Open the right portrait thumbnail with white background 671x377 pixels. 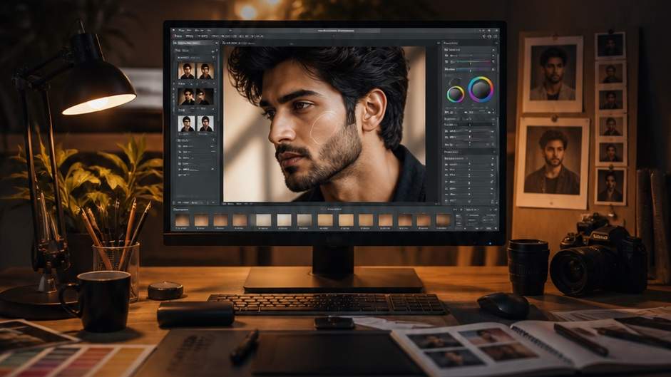205,124
